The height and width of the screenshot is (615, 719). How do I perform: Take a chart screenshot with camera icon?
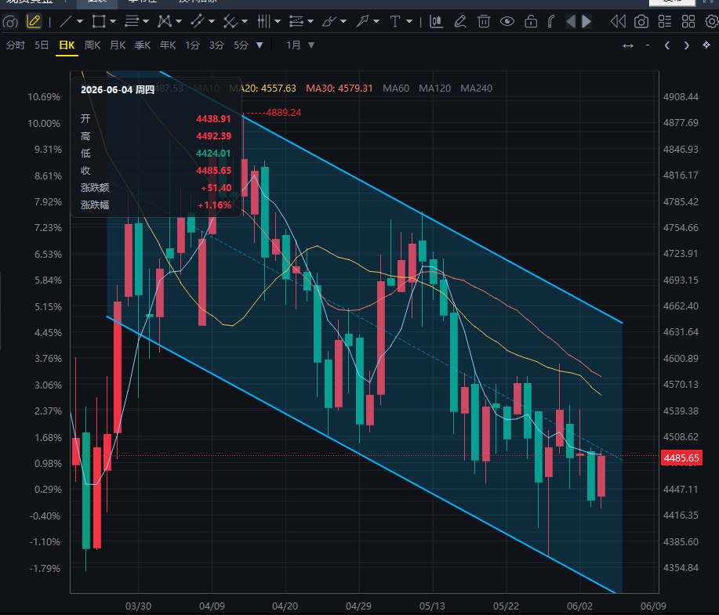tap(641, 21)
